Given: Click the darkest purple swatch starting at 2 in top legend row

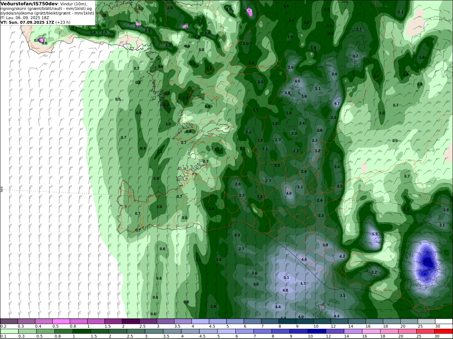Looking at the screenshot, I should (x=131, y=321).
